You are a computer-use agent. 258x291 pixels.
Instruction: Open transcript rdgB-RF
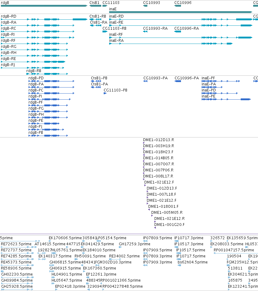coord(8,41)
